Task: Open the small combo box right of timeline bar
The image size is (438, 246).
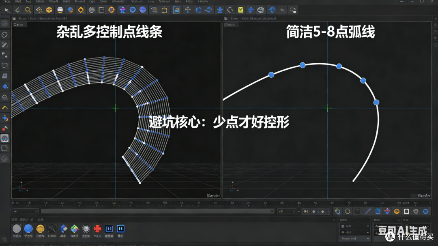Action: point(287,212)
